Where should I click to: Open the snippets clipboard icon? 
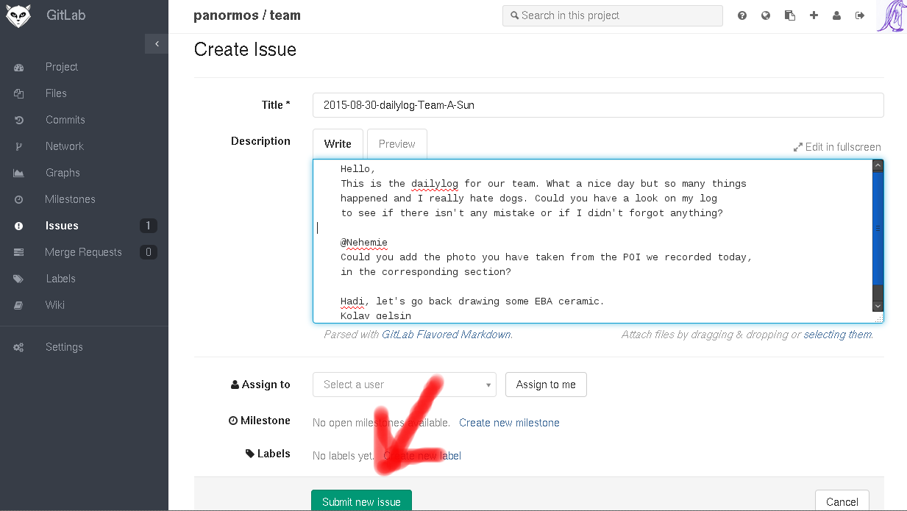(x=790, y=15)
